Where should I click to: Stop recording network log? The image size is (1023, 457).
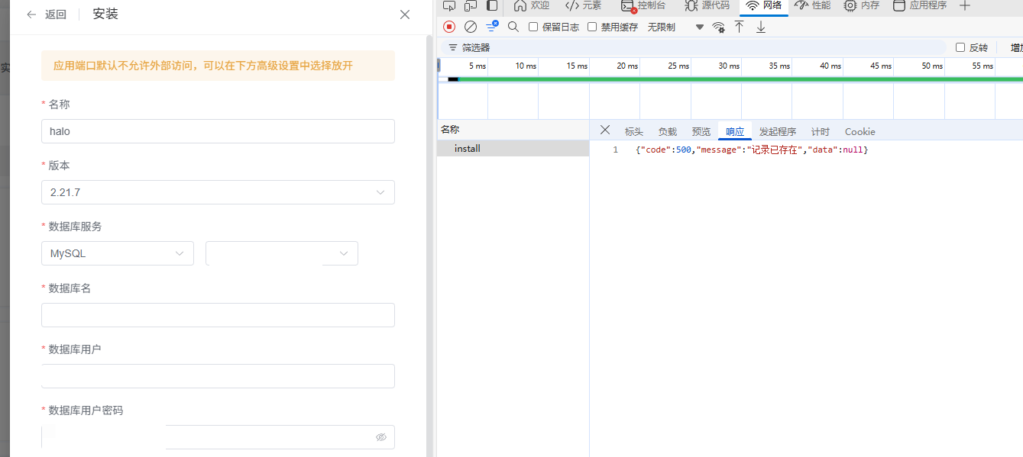tap(449, 27)
